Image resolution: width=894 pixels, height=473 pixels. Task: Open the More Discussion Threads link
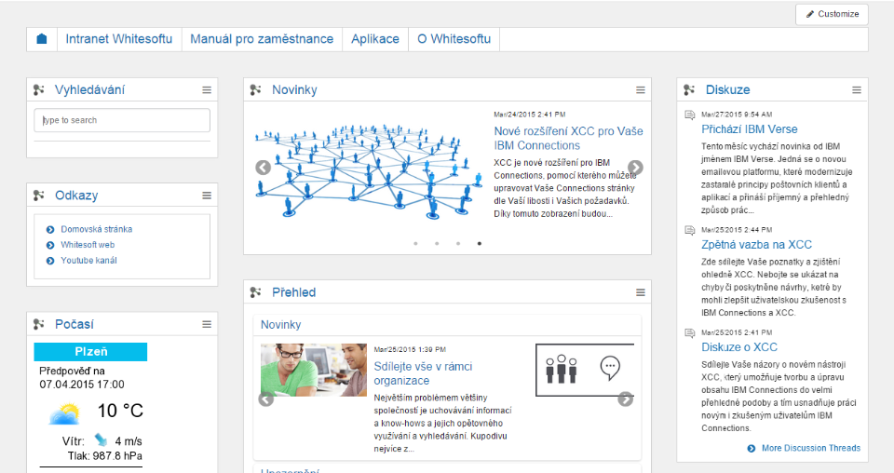point(810,448)
